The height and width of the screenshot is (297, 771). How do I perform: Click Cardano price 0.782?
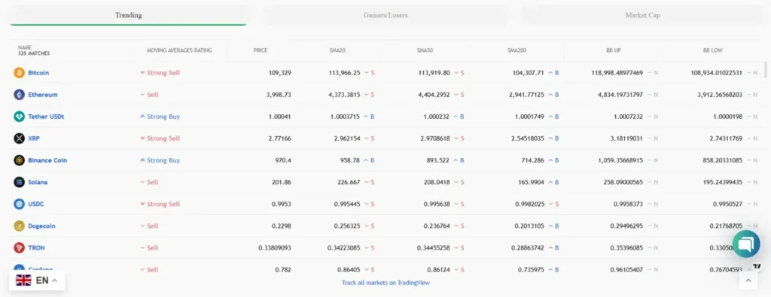284,269
